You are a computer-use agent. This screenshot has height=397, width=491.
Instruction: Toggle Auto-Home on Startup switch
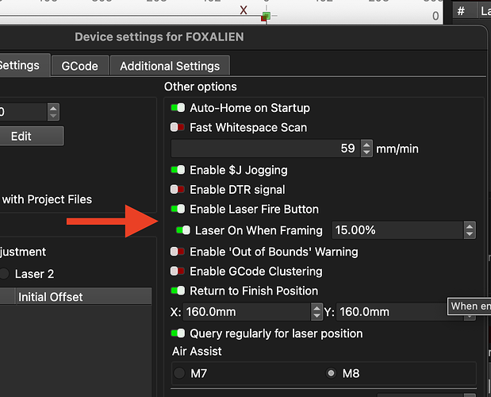click(x=178, y=108)
